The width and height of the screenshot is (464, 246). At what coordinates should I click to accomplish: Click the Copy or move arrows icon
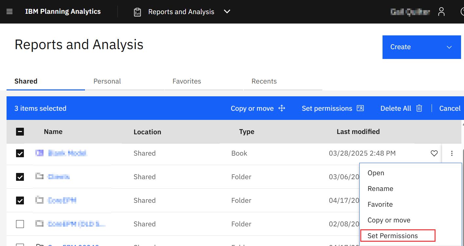[x=282, y=108]
